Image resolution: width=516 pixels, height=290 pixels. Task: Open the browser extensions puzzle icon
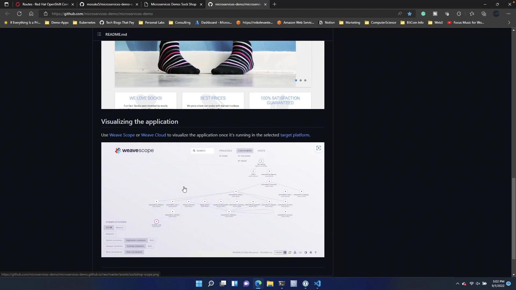point(459,14)
